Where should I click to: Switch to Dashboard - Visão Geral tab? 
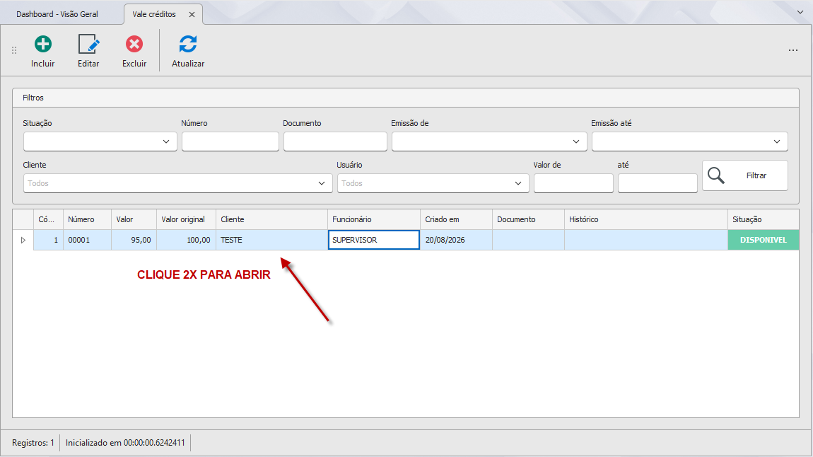coord(57,14)
